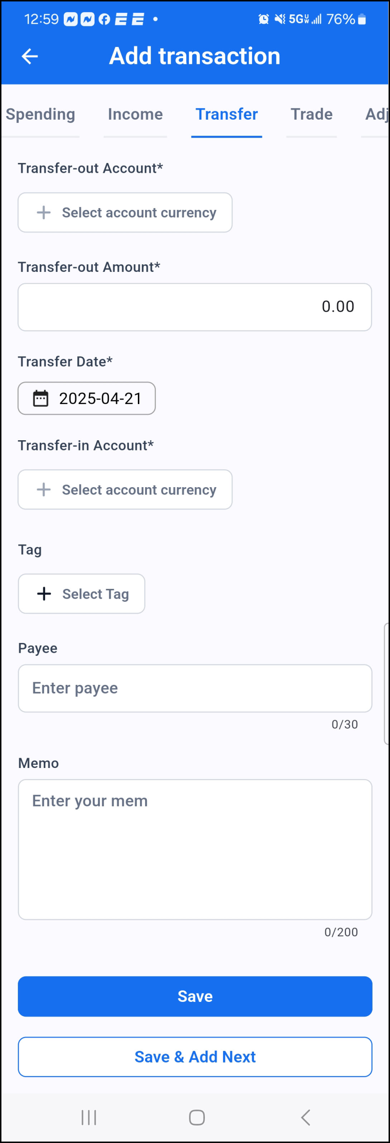The width and height of the screenshot is (390, 1143).
Task: Open the Select Tag picker
Action: tap(82, 594)
